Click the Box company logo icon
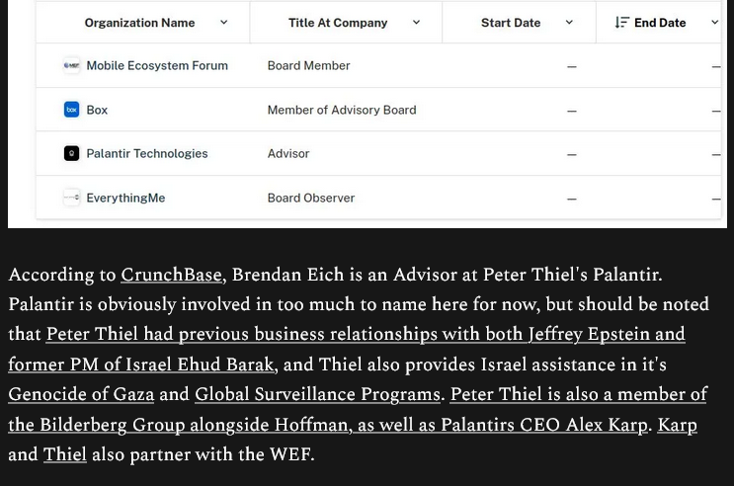This screenshot has width=734, height=486. (x=71, y=110)
